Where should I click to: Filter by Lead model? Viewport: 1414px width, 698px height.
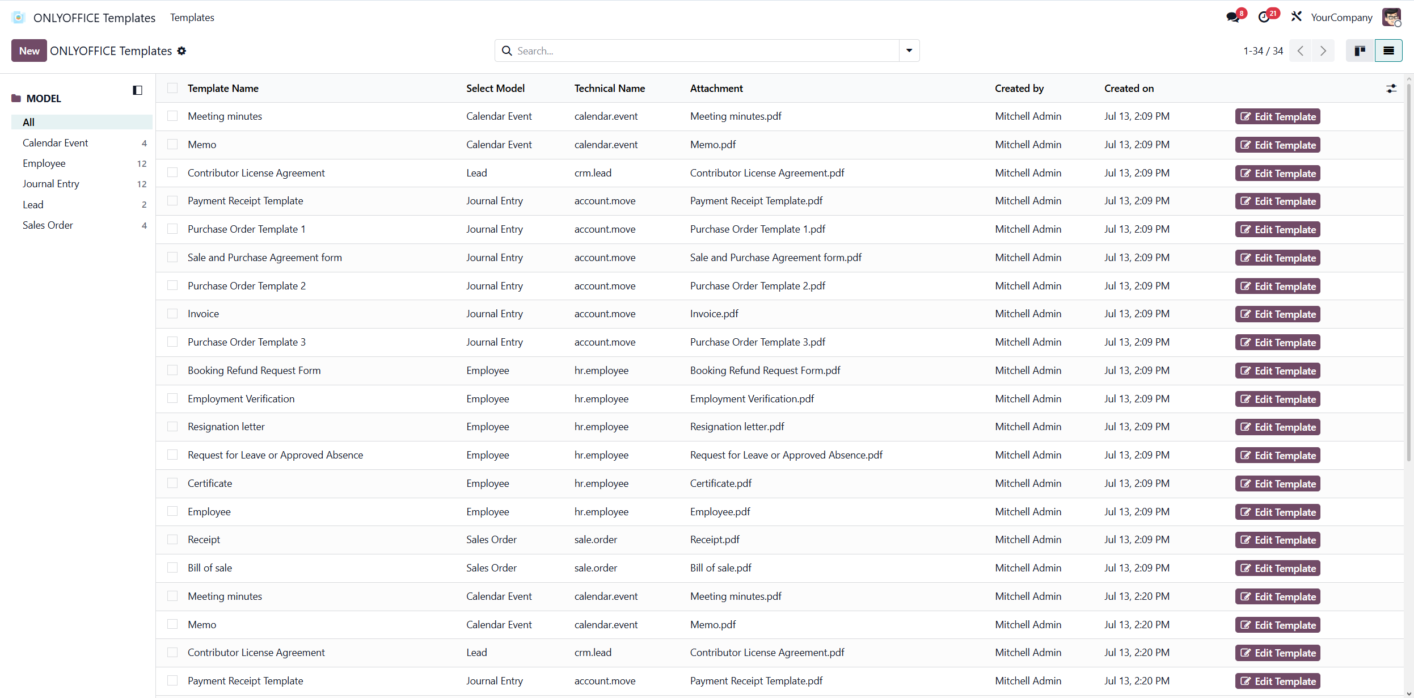click(x=82, y=205)
